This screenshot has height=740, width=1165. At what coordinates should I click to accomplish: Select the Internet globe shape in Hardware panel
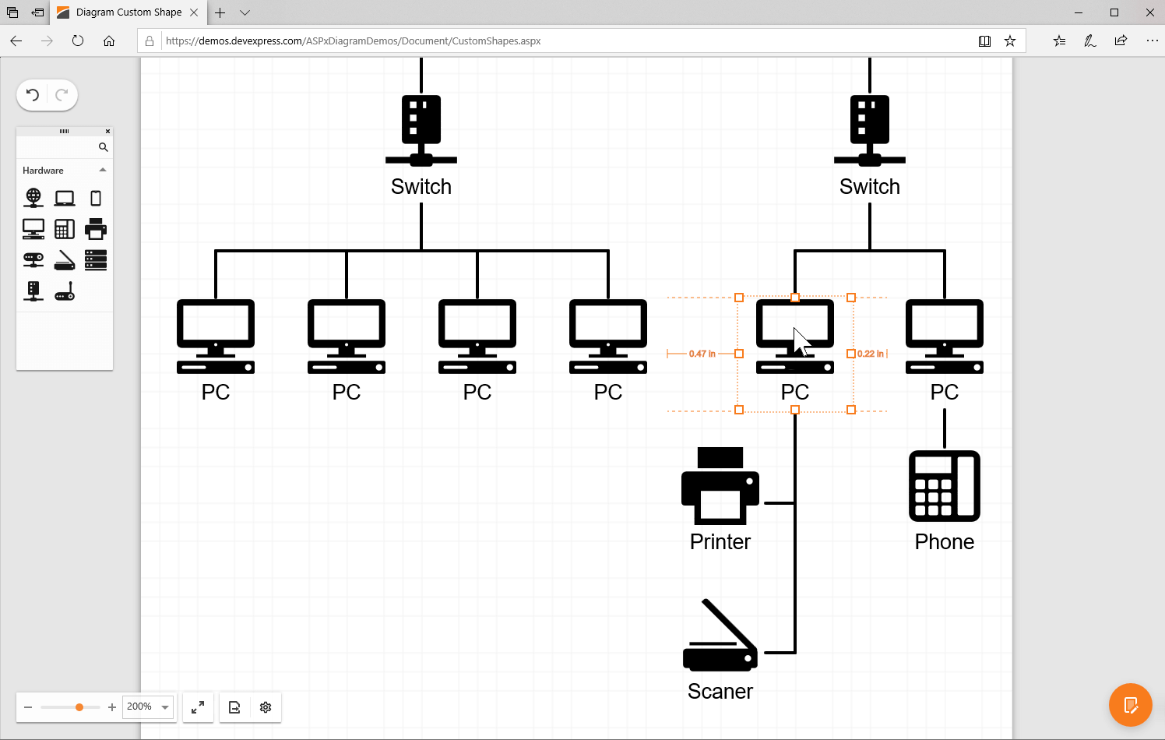tap(33, 197)
